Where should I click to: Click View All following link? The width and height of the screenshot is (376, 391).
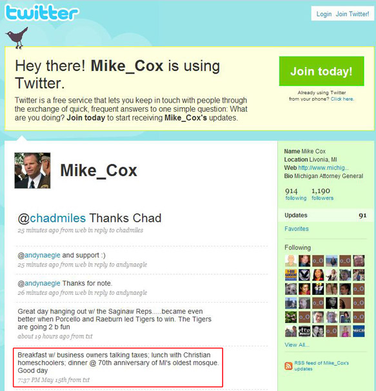[297, 345]
